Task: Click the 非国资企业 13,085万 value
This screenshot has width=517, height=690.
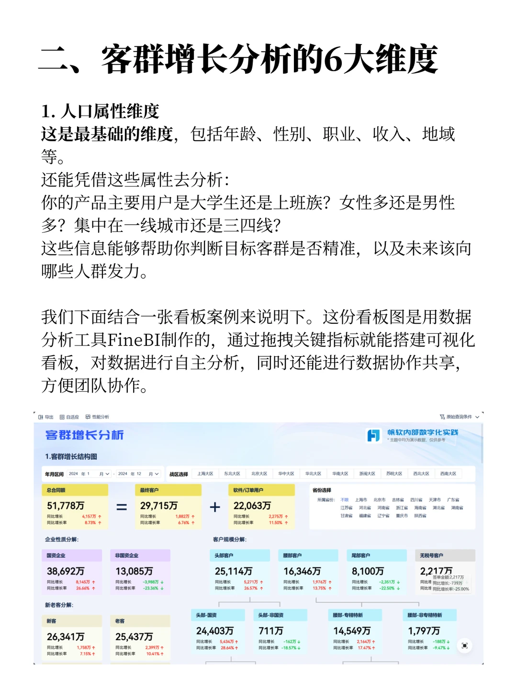Action: point(135,571)
